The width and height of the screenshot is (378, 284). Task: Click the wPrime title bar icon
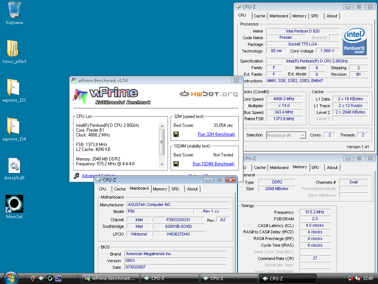click(x=74, y=80)
